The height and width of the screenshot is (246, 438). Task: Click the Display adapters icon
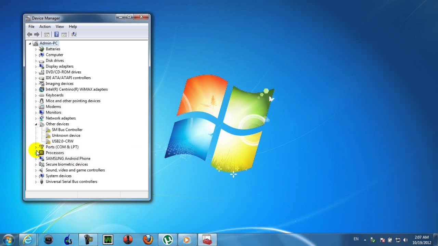41,66
